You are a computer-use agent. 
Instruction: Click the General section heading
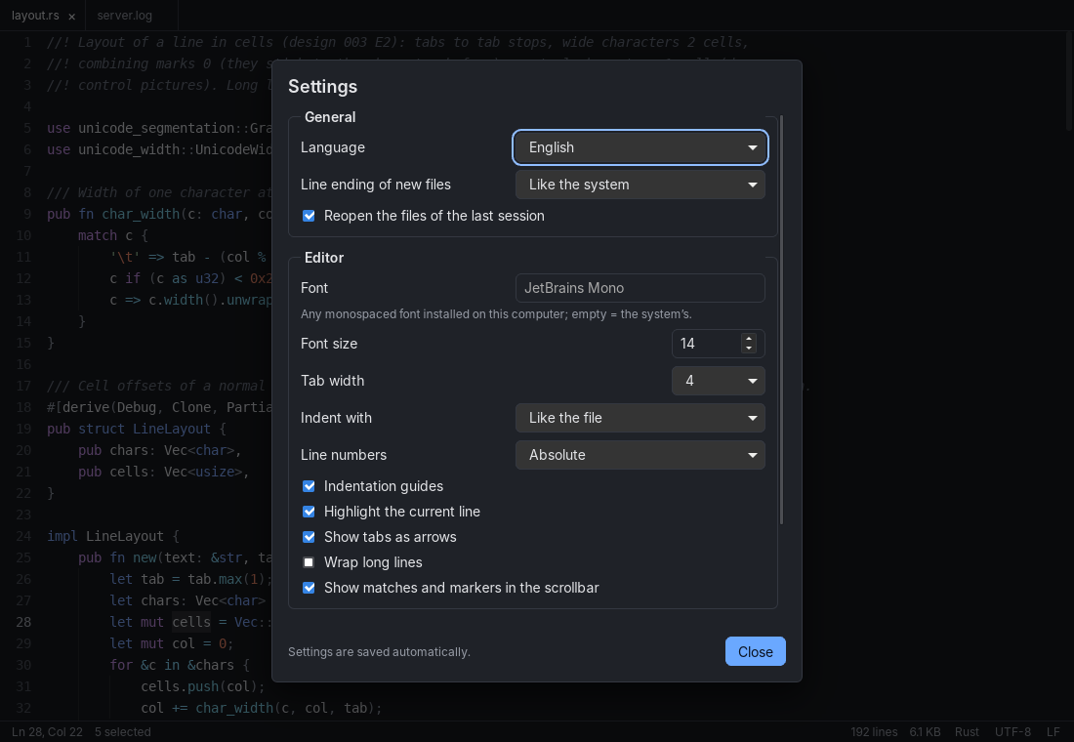point(329,117)
